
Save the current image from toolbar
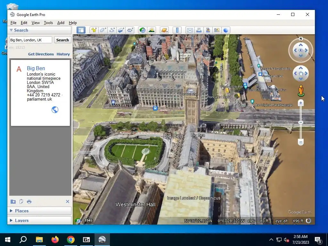coord(208,30)
